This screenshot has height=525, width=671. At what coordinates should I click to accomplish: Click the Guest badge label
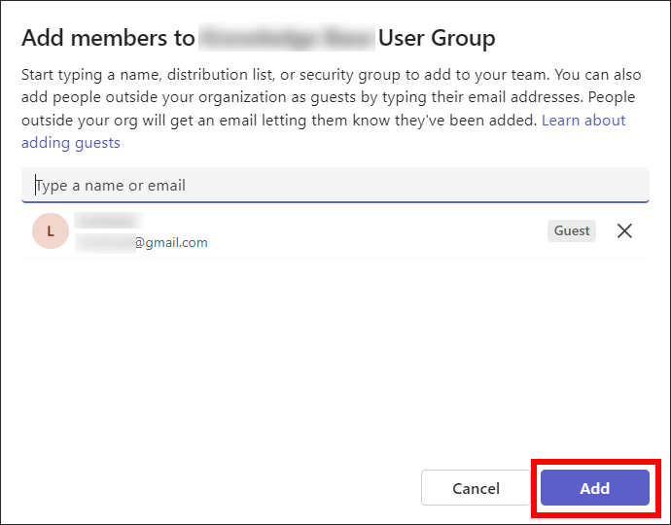point(572,231)
